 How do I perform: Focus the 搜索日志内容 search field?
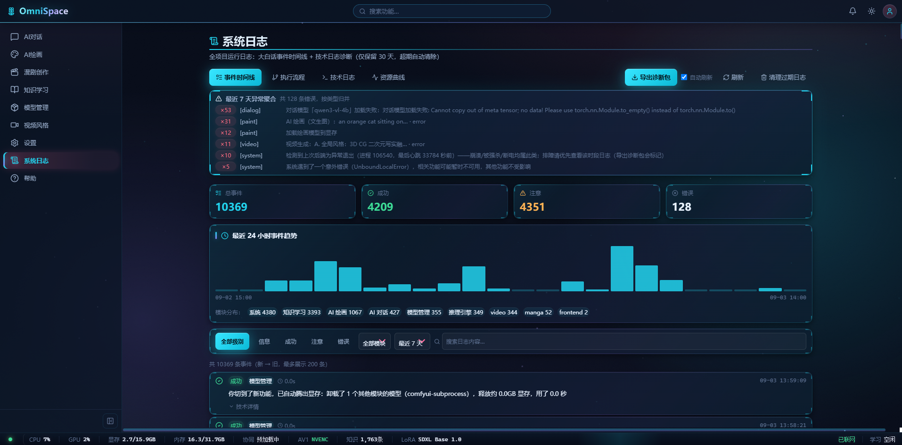pyautogui.click(x=623, y=341)
